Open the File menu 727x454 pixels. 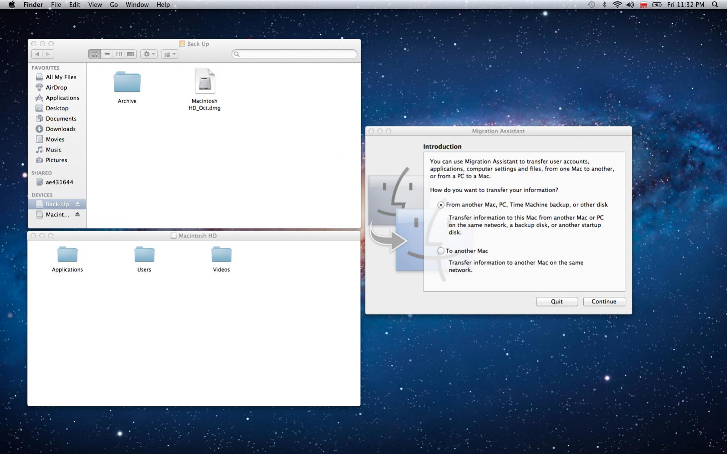56,5
